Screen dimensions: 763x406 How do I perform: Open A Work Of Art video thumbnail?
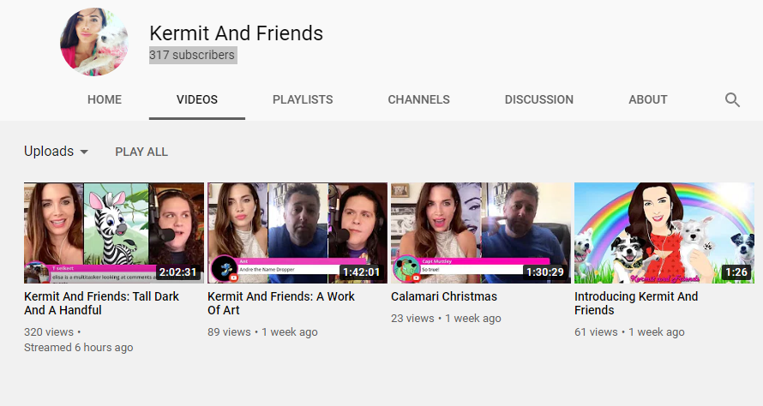(x=297, y=233)
